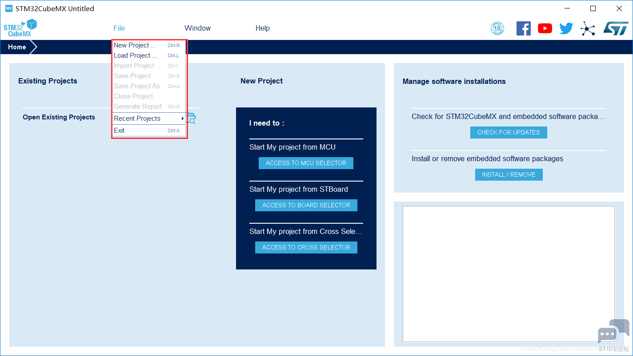This screenshot has width=633, height=356.
Task: Click the 'Existing Projects' heading
Action: pyautogui.click(x=48, y=81)
